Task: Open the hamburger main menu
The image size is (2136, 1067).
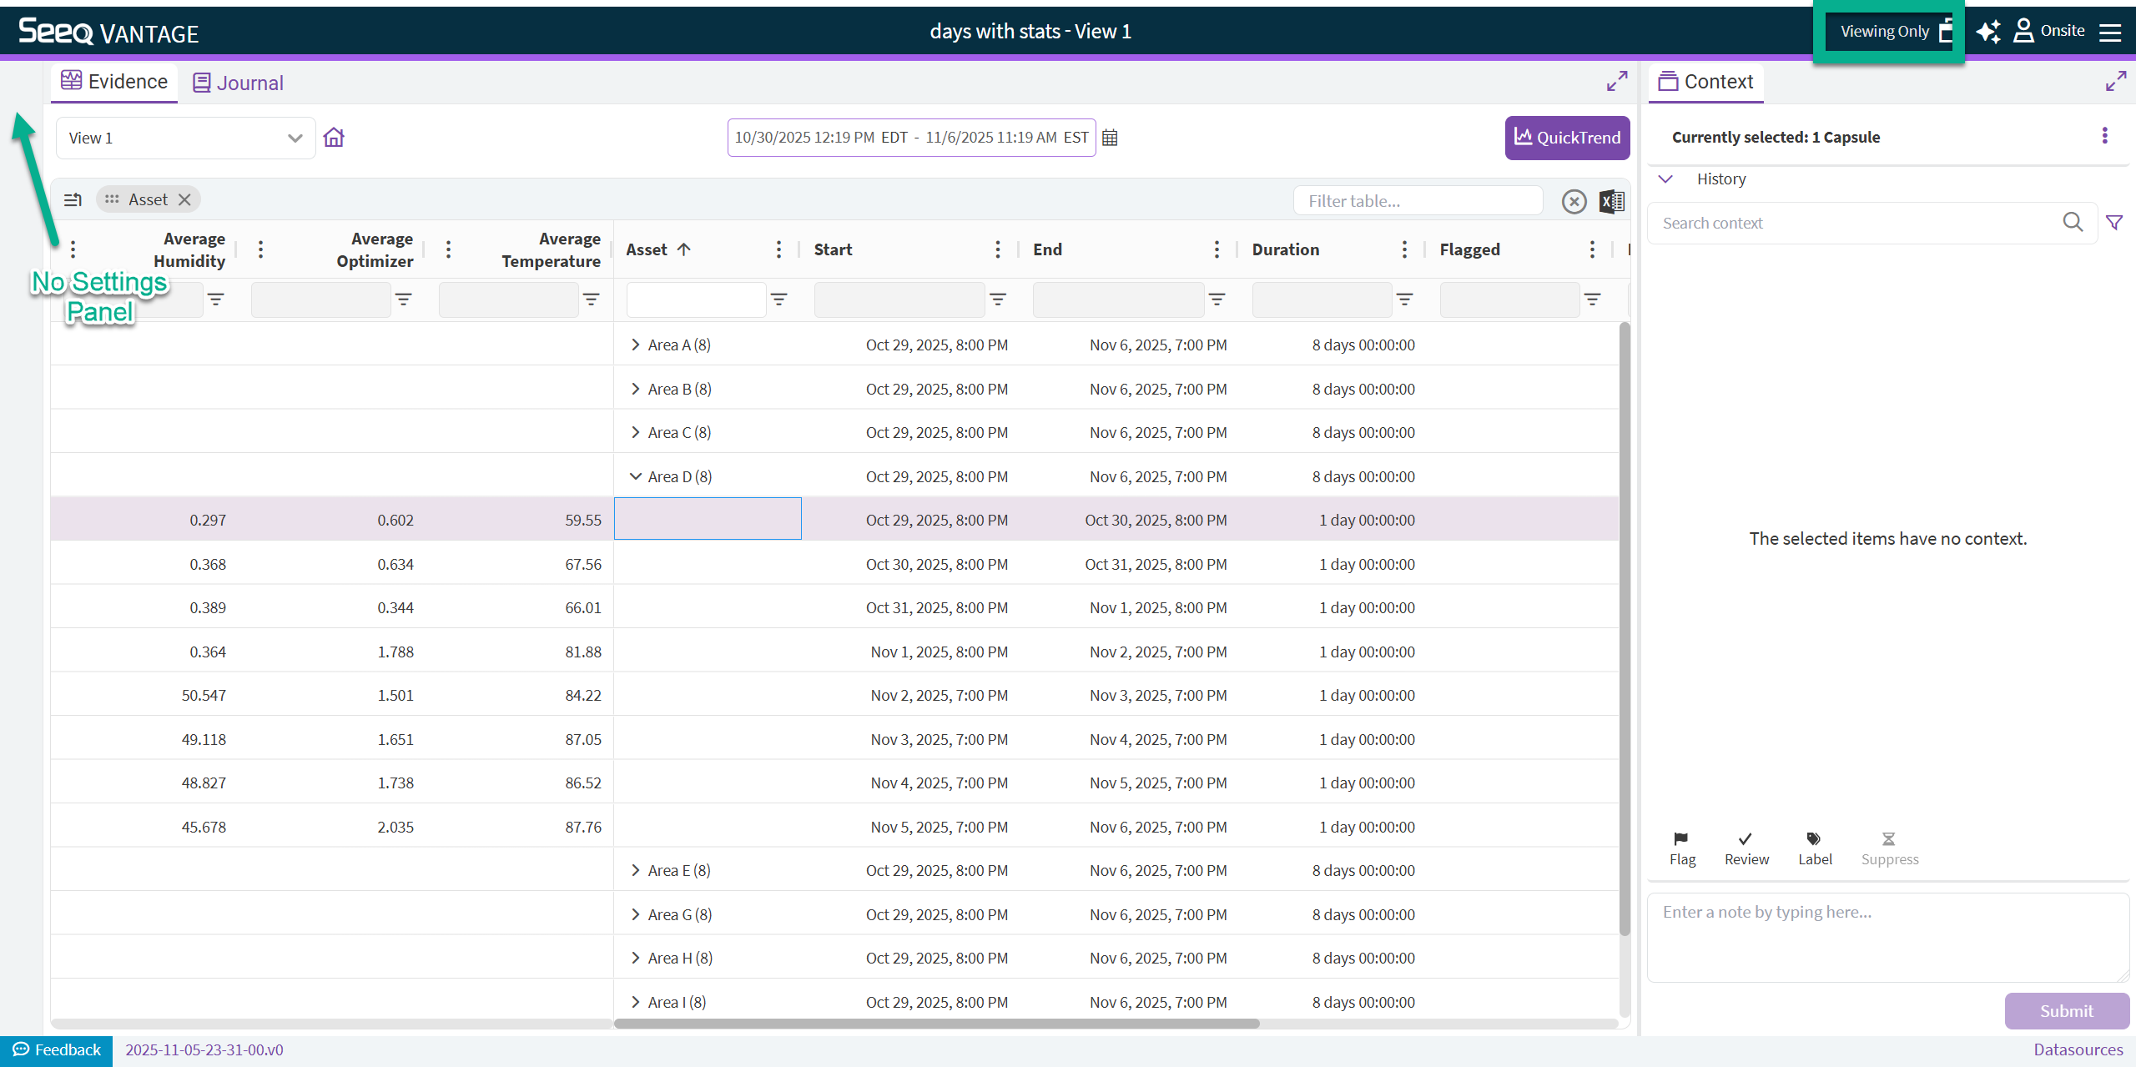Action: tap(2110, 32)
